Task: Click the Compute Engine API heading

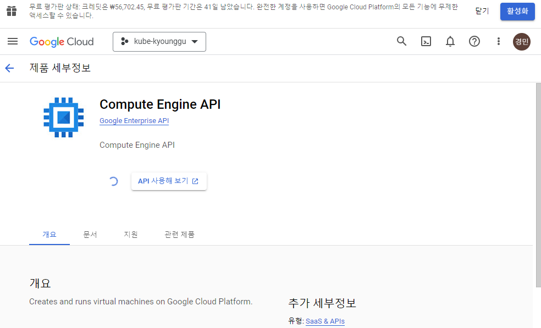Action: pos(160,104)
